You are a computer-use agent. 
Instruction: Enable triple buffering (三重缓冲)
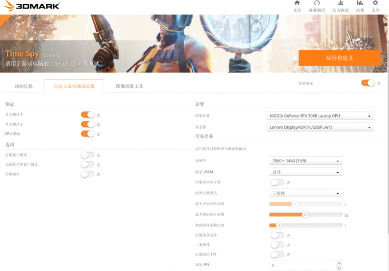(277, 245)
